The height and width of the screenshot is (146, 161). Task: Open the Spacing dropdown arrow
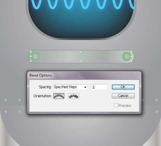(x=85, y=87)
